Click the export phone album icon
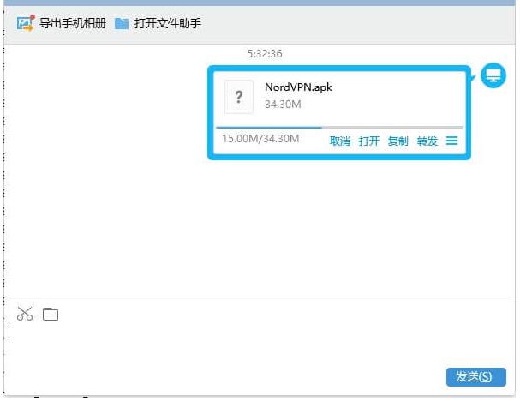Viewport: 520px width, 402px height. tap(26, 23)
